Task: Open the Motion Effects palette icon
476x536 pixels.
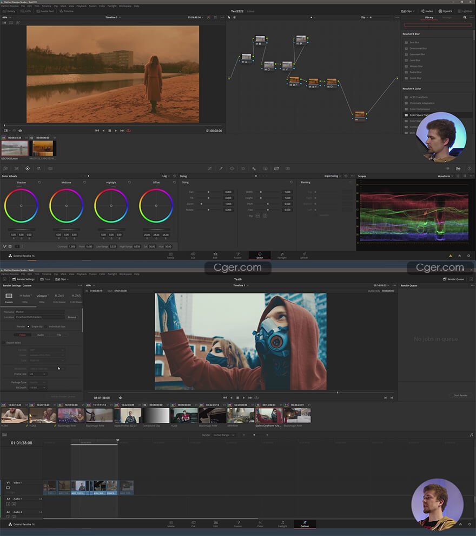Action: point(50,168)
